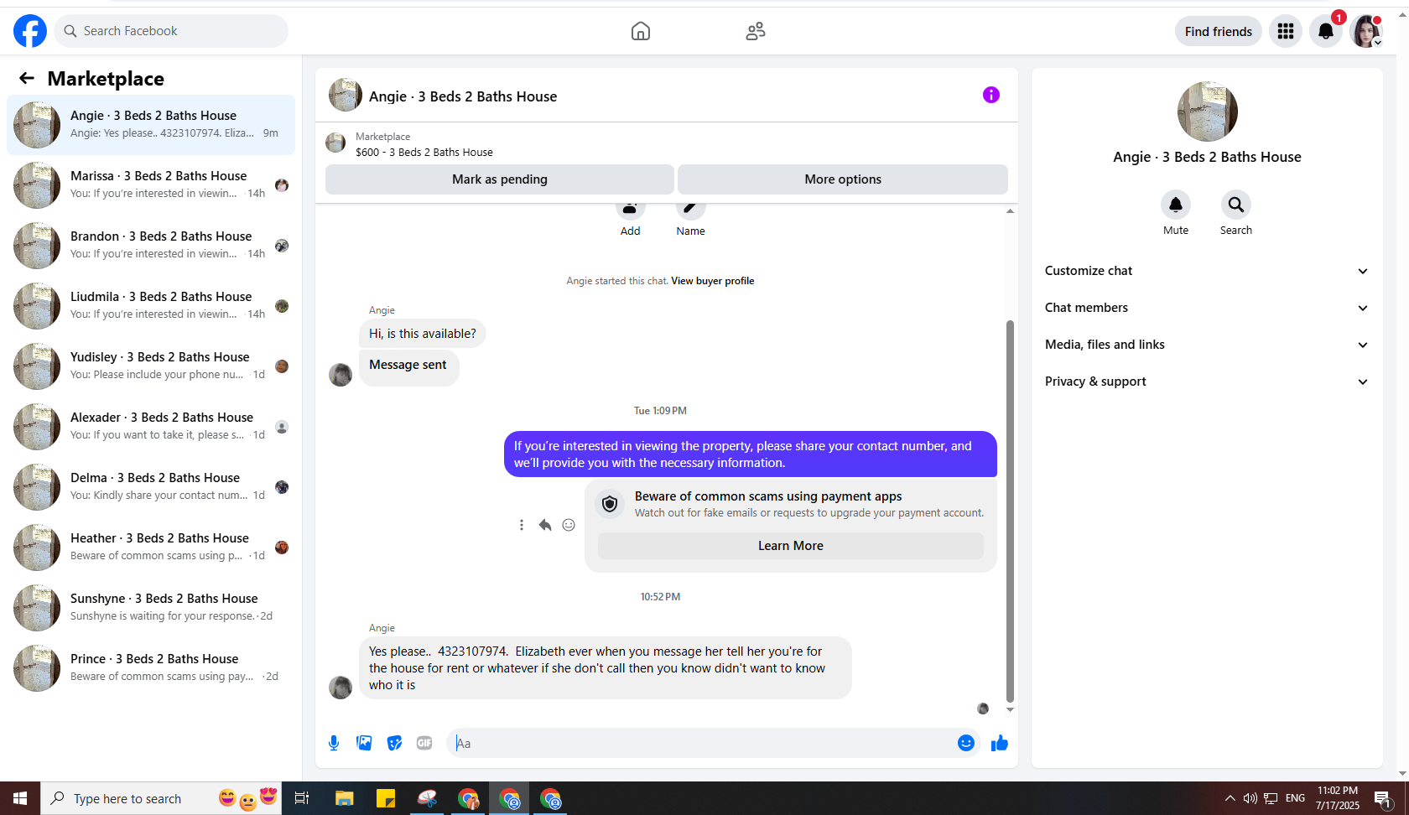Open the Heather conversation
The height and width of the screenshot is (815, 1409).
coord(151,548)
